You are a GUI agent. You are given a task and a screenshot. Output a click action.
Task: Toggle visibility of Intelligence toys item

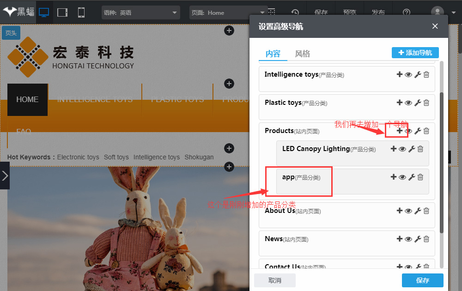[x=408, y=74]
